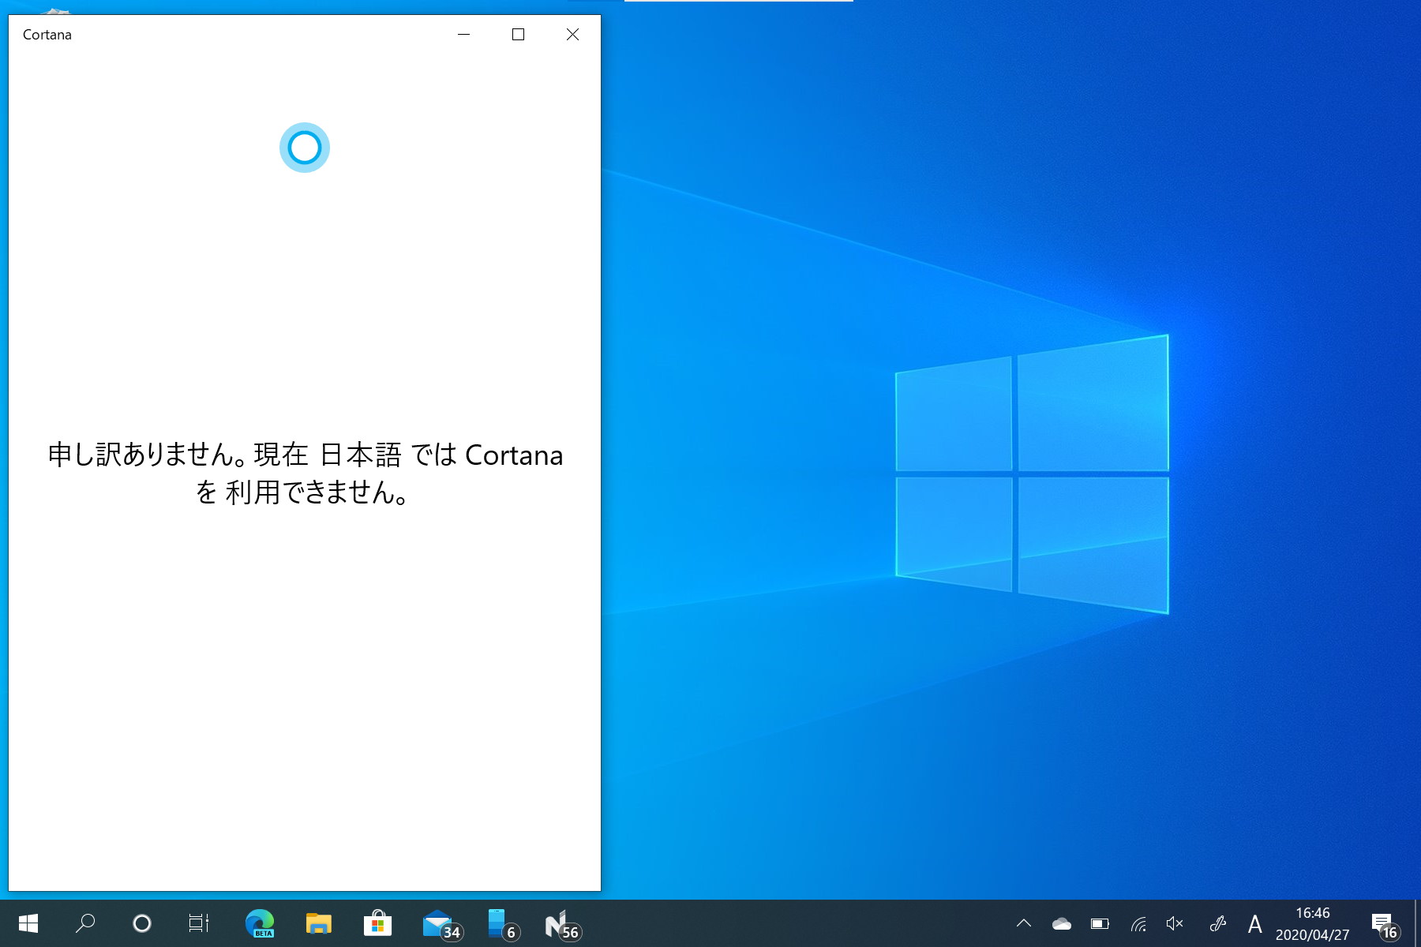Click the message line starting with 申し訳ありません
Image resolution: width=1421 pixels, height=947 pixels.
pos(306,455)
